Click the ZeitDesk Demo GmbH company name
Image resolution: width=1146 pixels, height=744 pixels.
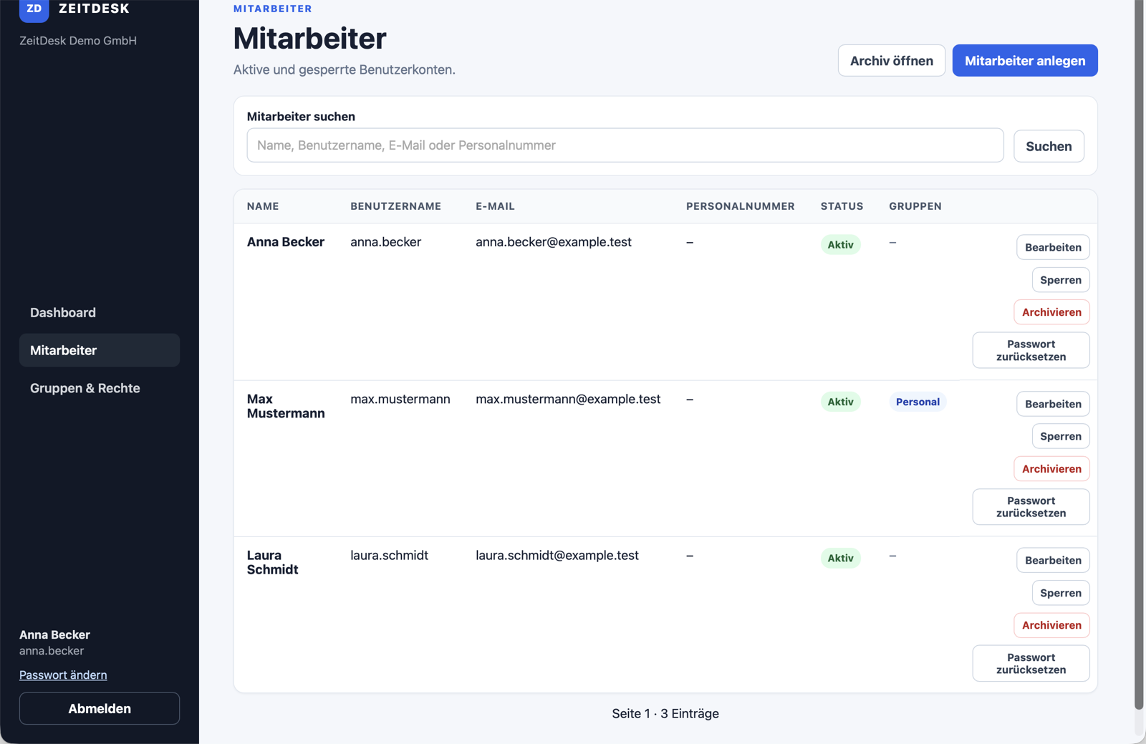click(78, 41)
